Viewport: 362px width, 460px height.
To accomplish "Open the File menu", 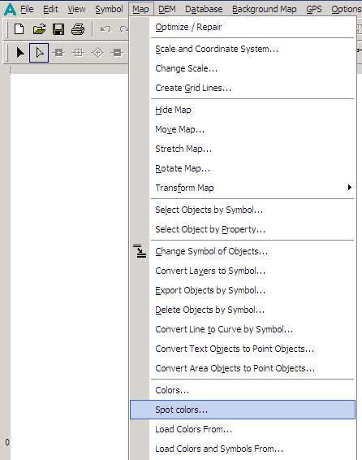I will (x=27, y=9).
